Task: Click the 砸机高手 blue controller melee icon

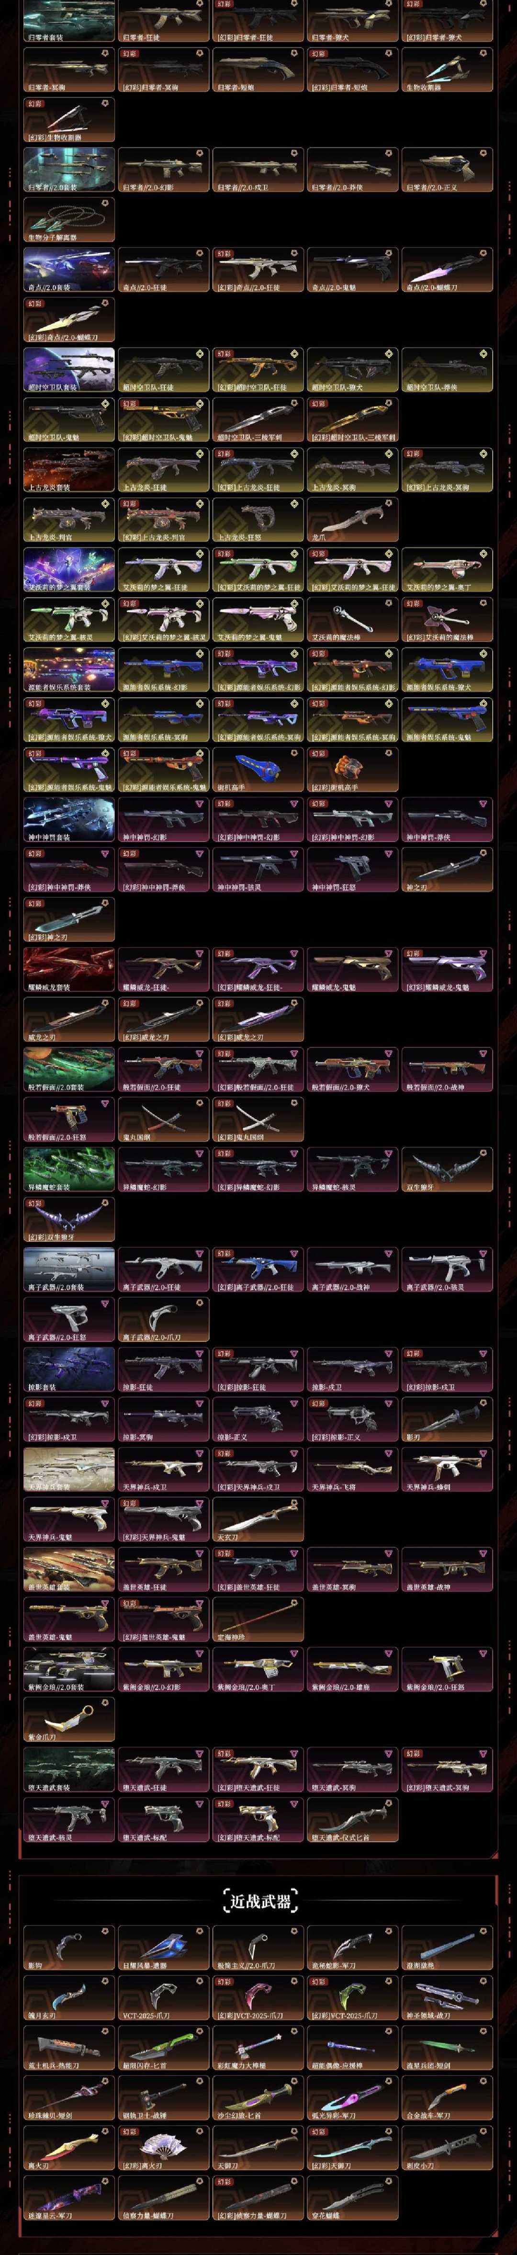Action: tap(258, 770)
